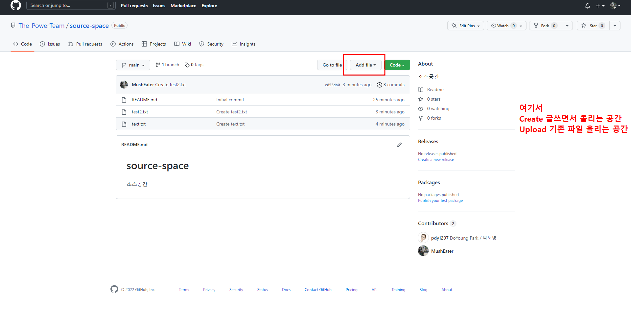
Task: Open source-space repository link
Action: click(x=89, y=26)
